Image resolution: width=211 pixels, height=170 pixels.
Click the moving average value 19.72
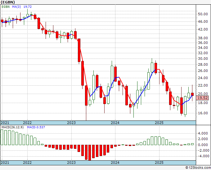[x=27, y=7]
